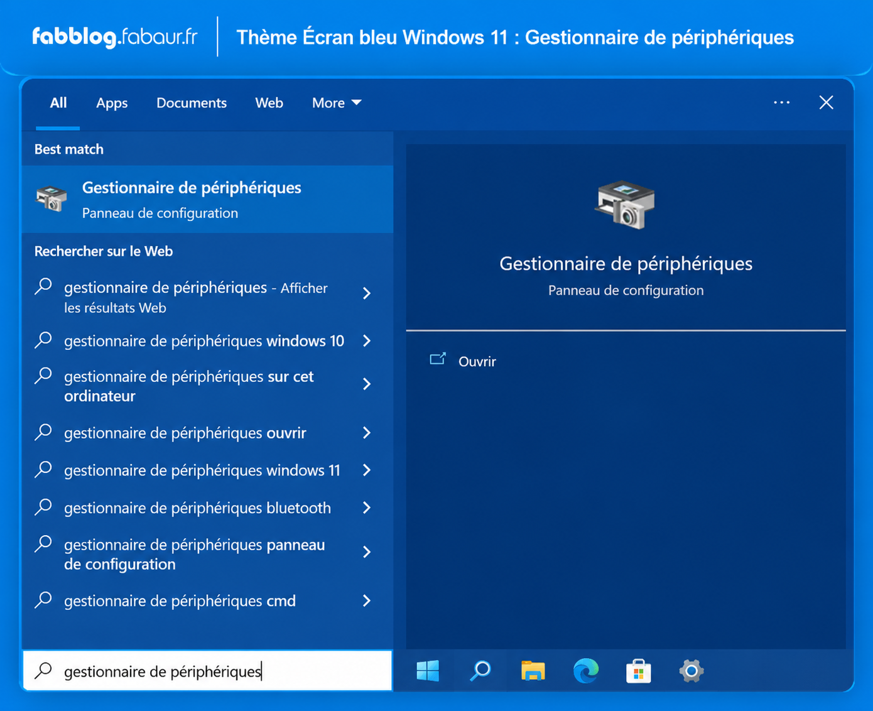Click search icon beside 'sur cet ordinateur' suggestion
This screenshot has height=711, width=873.
(x=43, y=376)
